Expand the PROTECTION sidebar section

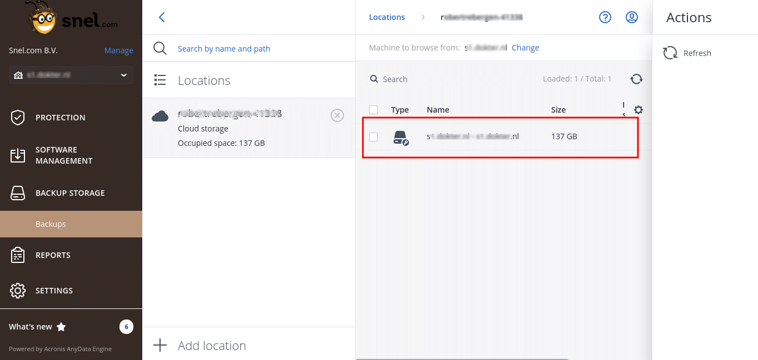pos(60,118)
